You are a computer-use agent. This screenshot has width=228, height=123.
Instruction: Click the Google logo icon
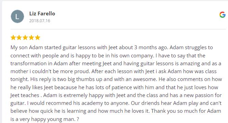coord(223,15)
